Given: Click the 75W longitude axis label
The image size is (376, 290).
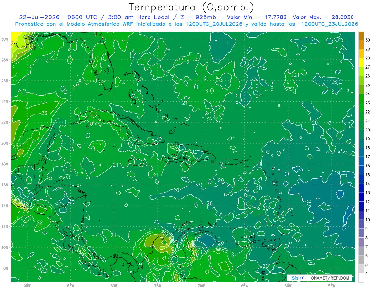Looking at the screenshot, I should 158,286.
